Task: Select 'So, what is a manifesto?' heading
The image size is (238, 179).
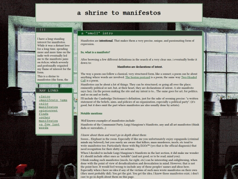Action: tap(95, 52)
